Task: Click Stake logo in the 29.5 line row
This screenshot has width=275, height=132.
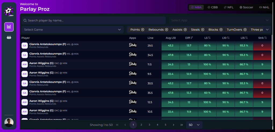Action: 133,45
